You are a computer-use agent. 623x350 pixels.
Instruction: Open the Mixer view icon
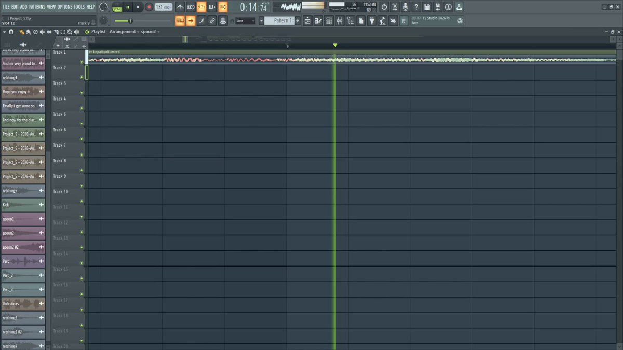coord(340,21)
